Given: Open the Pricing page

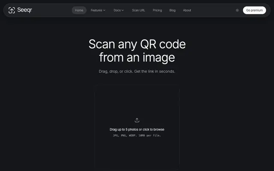Looking at the screenshot, I should click(157, 10).
